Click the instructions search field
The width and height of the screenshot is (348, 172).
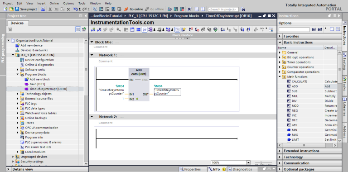click(294, 29)
